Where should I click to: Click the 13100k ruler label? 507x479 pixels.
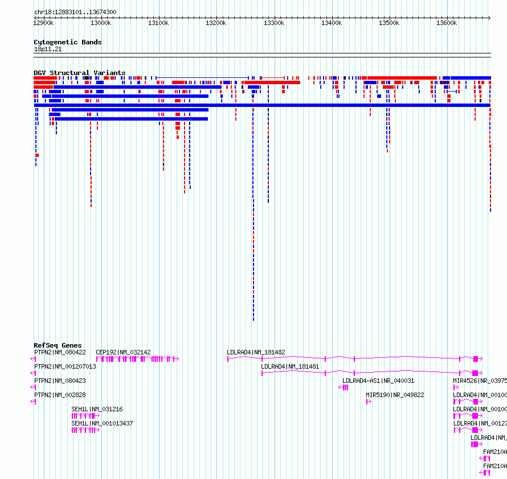tap(158, 23)
